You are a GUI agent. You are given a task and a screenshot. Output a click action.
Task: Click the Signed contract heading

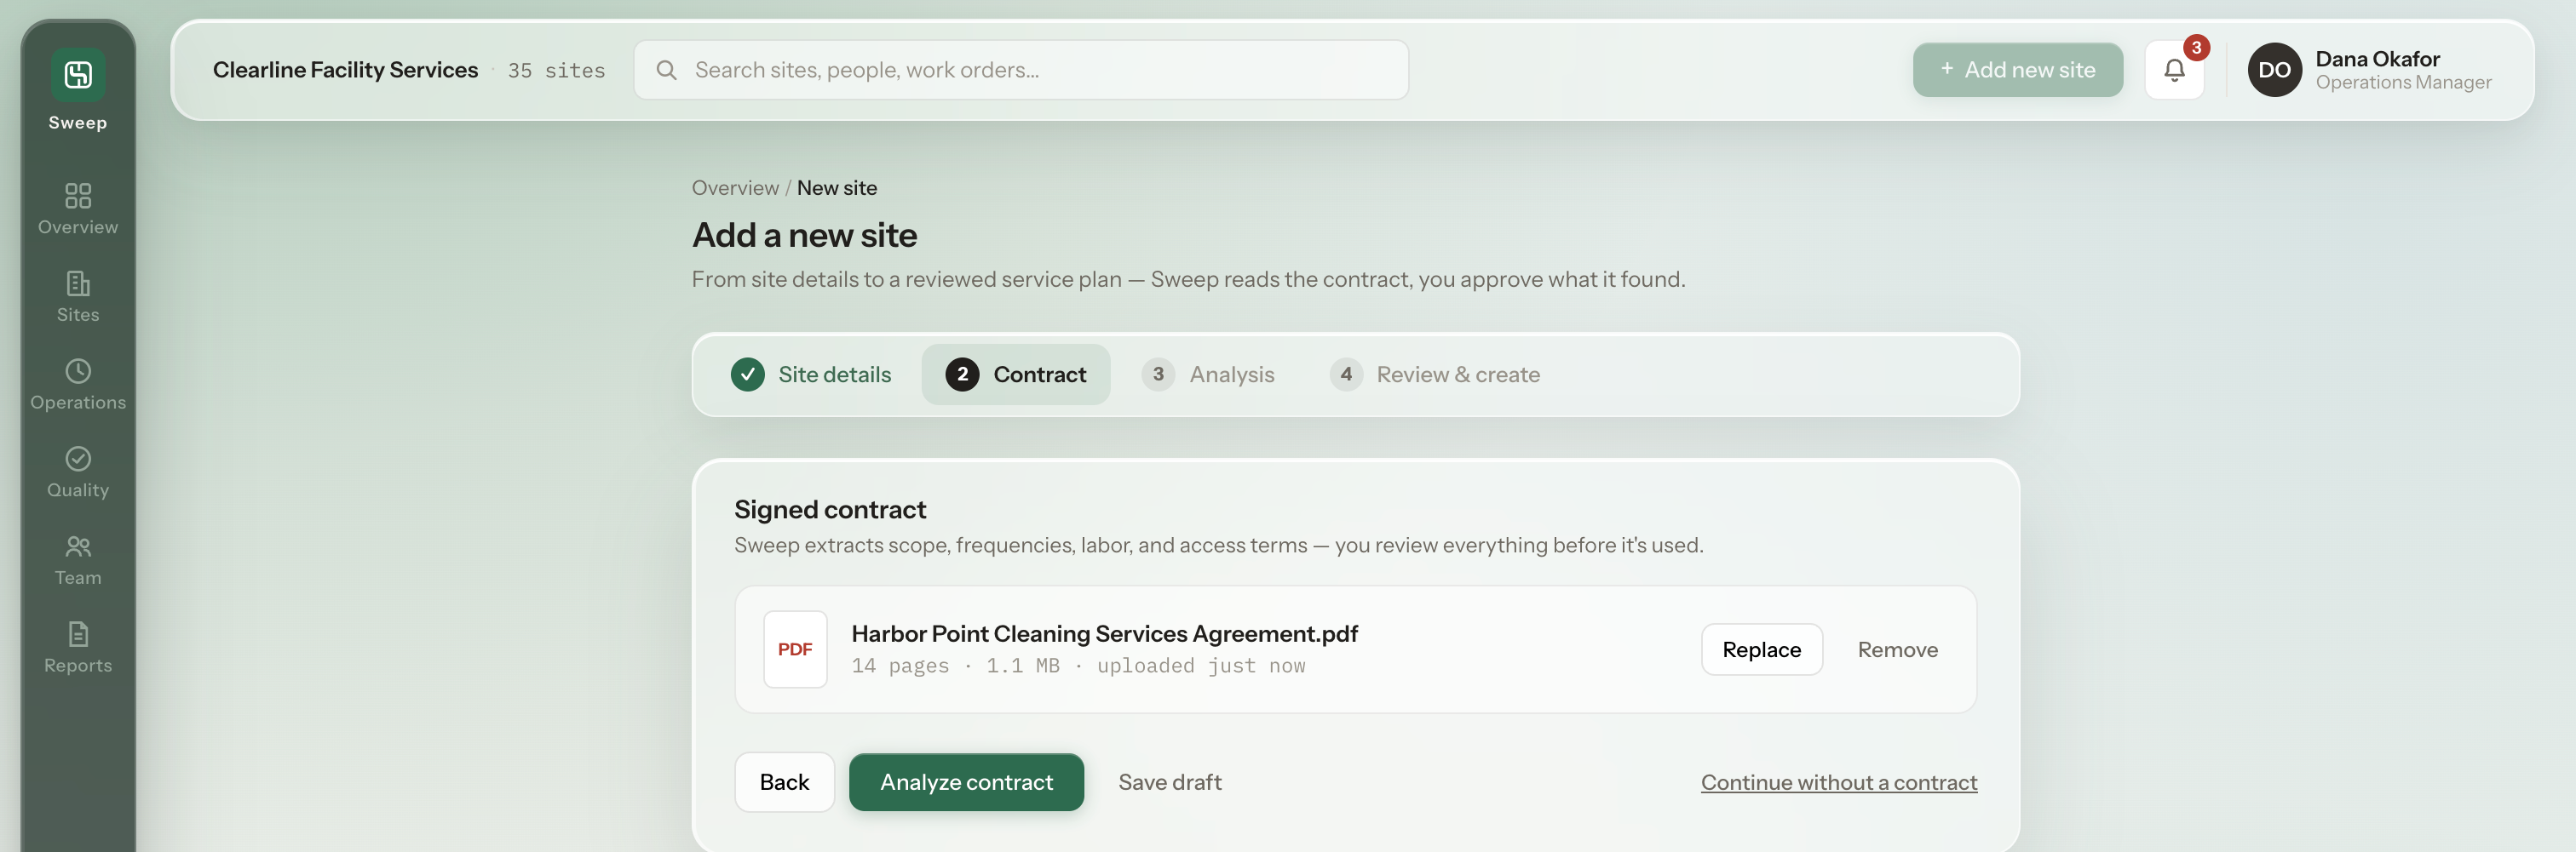click(x=830, y=509)
